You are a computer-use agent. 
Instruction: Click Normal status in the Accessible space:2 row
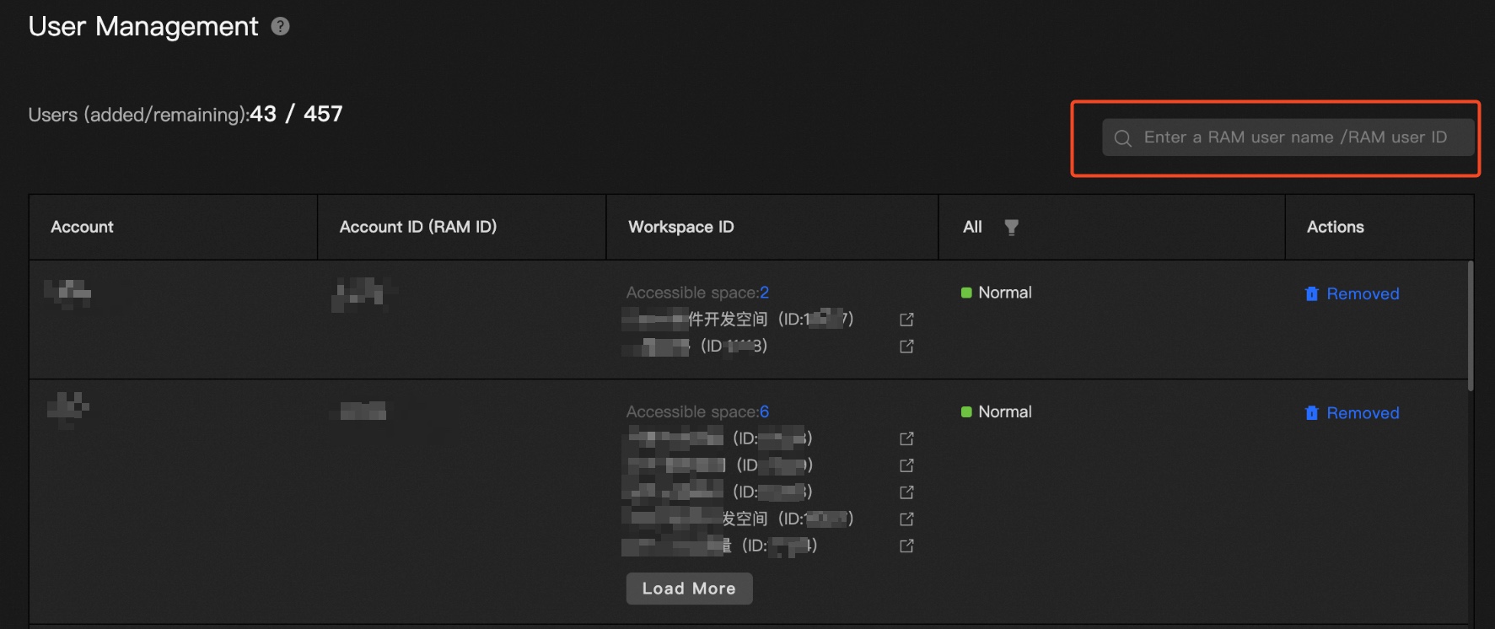996,293
